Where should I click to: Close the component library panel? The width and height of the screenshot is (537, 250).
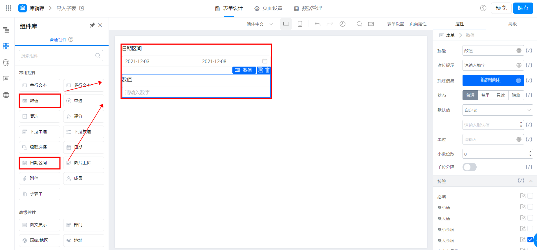(100, 25)
